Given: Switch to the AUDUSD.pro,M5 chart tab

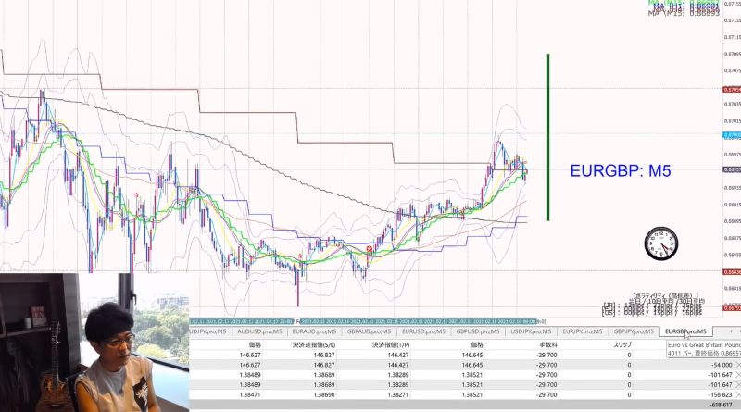Looking at the screenshot, I should tap(259, 331).
